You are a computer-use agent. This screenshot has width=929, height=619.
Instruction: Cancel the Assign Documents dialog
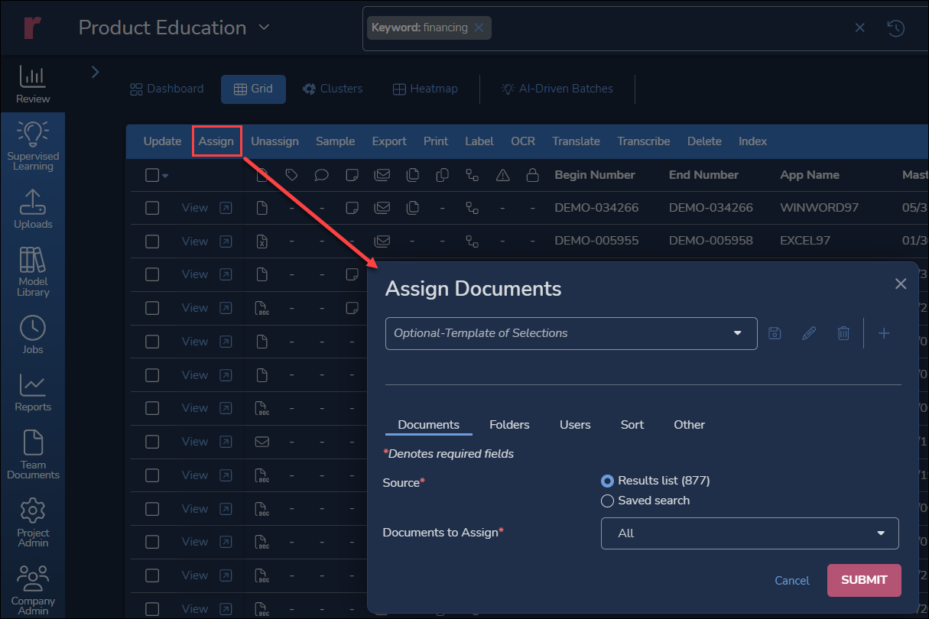[791, 580]
